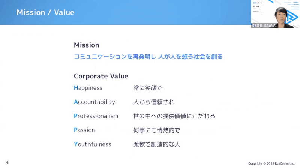Click the Copyright 2022 RevComm Inc. footer
Image resolution: width=300 pixels, height=168 pixels.
pyautogui.click(x=271, y=163)
